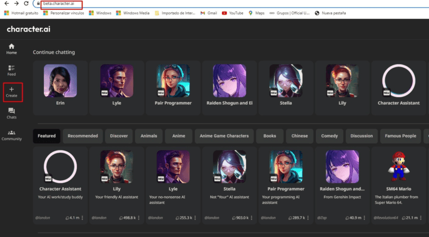Open Feed in the sidebar

coord(11,71)
